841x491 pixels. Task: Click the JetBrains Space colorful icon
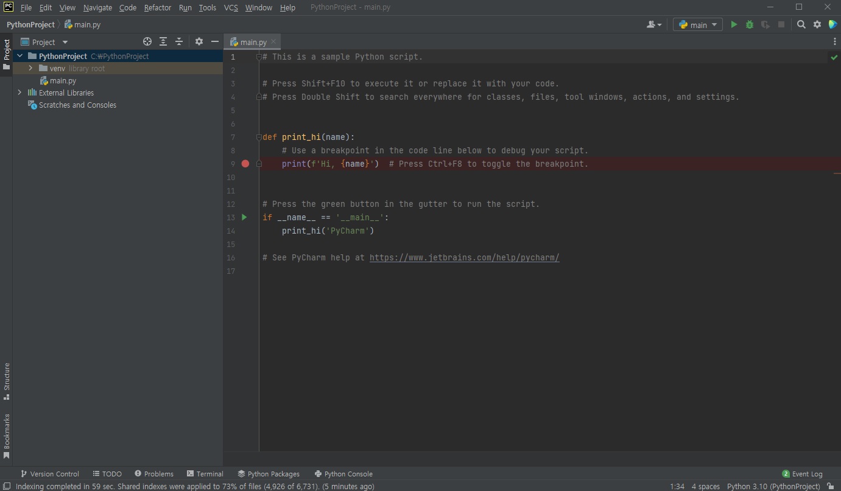pyautogui.click(x=832, y=25)
